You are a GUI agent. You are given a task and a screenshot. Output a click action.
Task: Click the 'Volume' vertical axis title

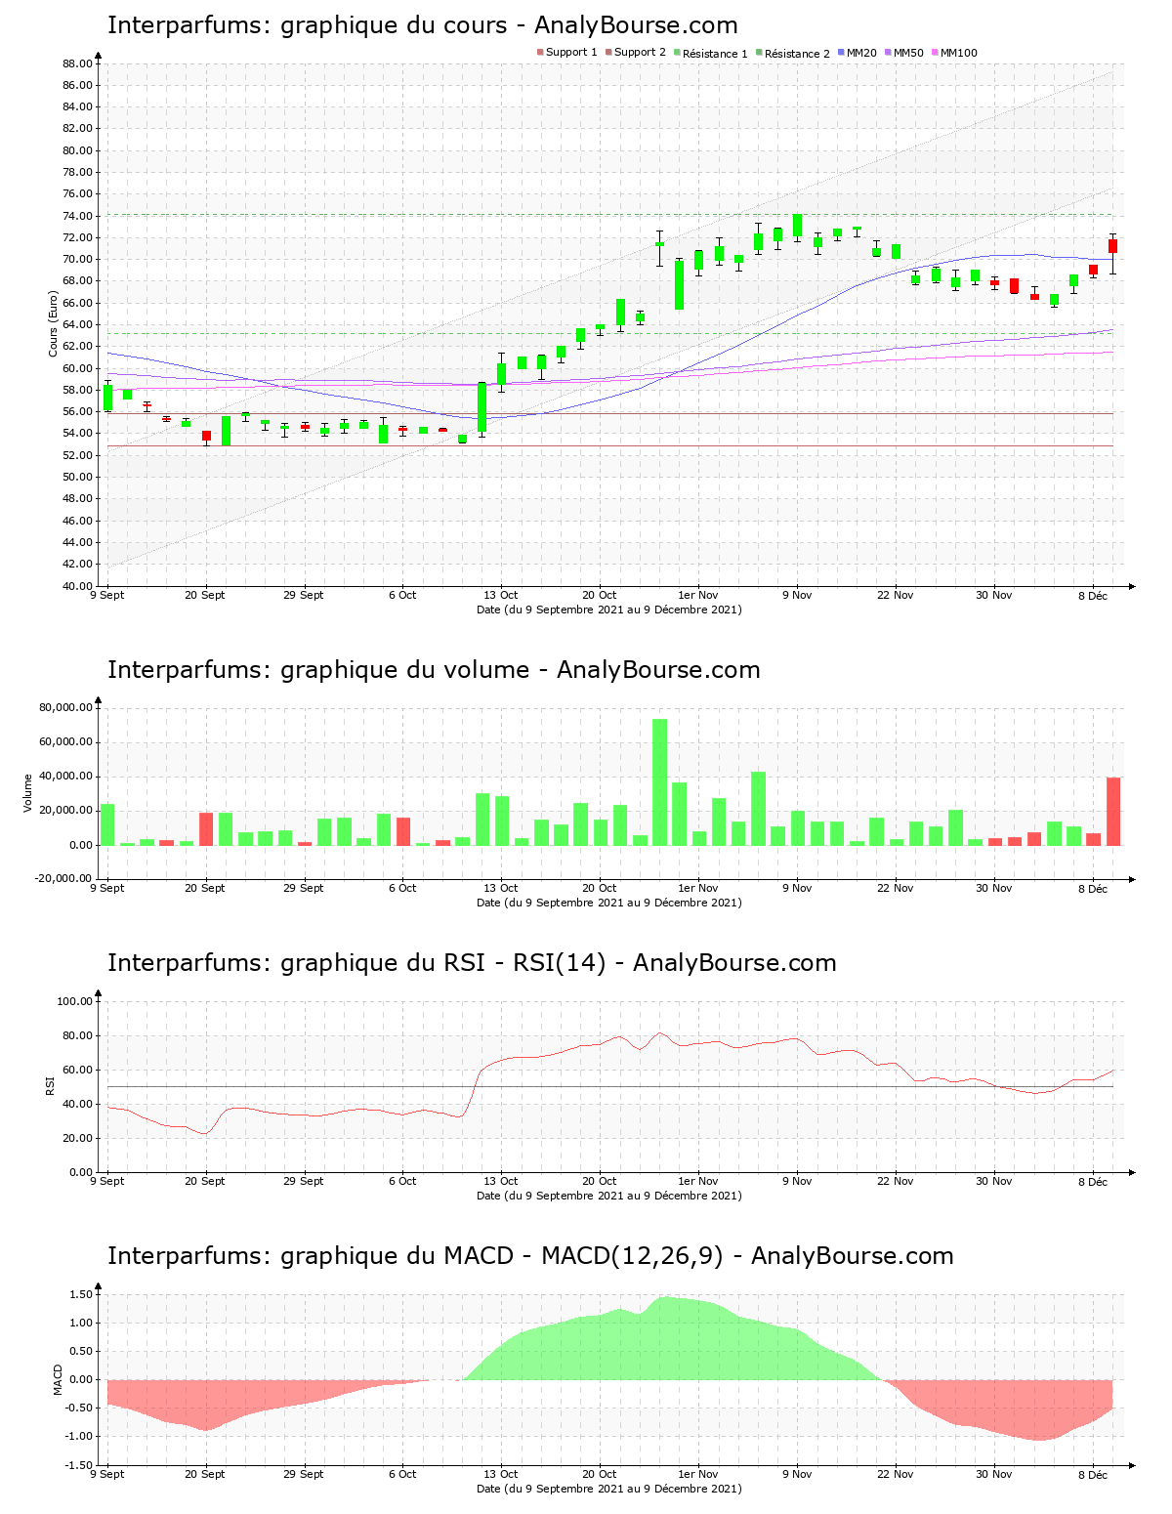[x=28, y=793]
